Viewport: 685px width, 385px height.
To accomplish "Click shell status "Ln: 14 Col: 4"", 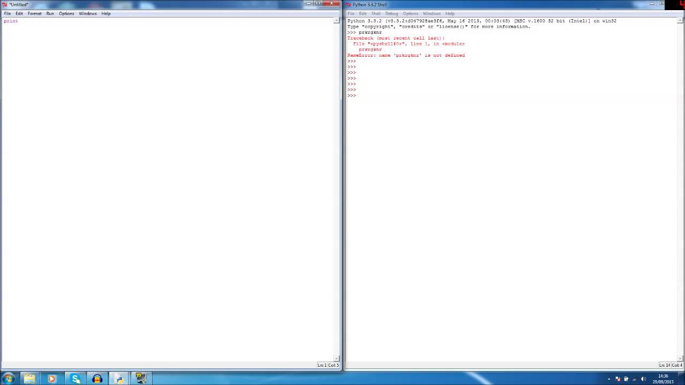I will pos(671,365).
